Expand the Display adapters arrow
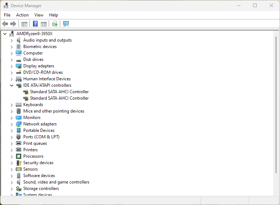The width and height of the screenshot is (280, 205). coord(11,66)
